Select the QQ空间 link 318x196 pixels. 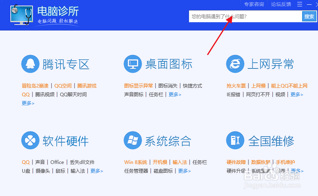[63, 86]
